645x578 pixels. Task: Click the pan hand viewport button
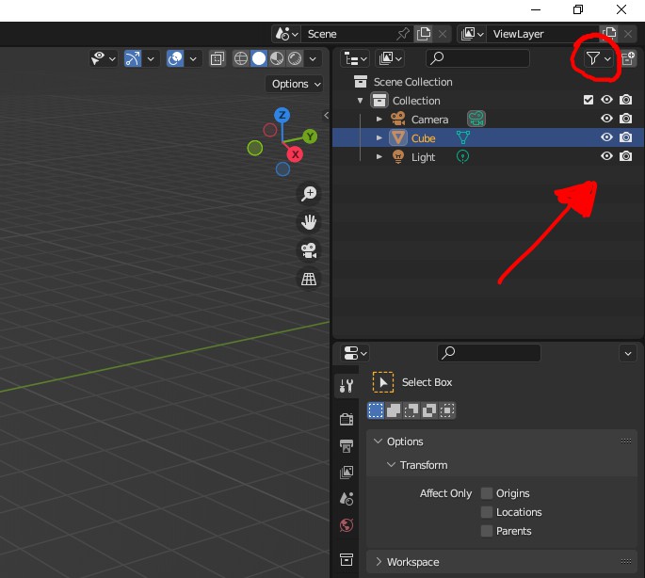click(x=309, y=222)
